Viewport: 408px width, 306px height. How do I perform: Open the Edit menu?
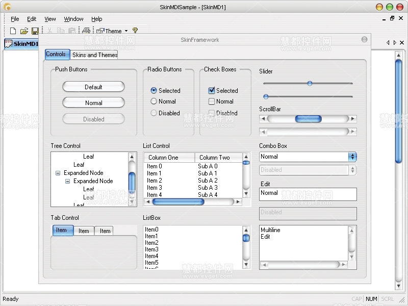click(32, 19)
